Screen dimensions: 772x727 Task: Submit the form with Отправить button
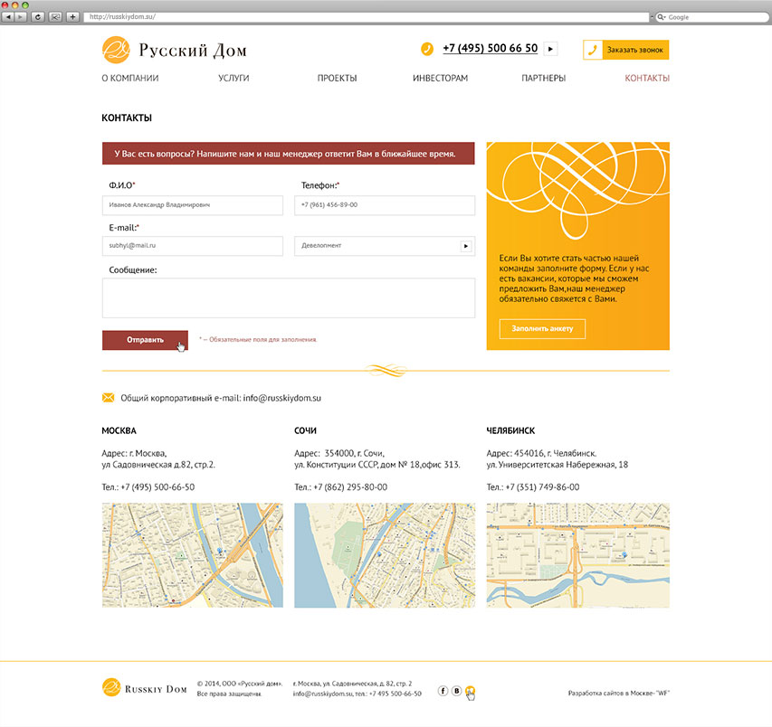coord(145,340)
